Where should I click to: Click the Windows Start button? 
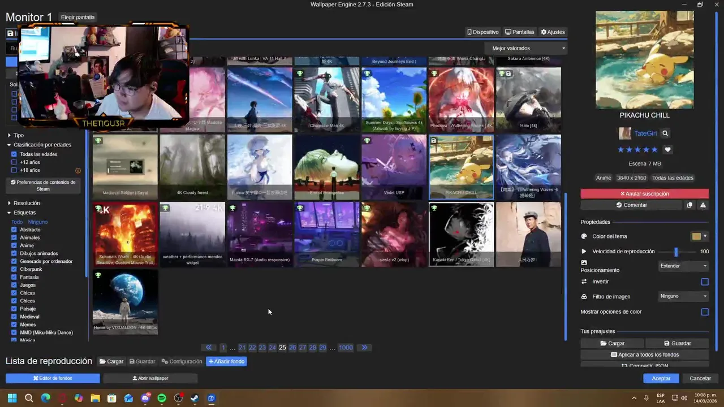click(x=12, y=398)
